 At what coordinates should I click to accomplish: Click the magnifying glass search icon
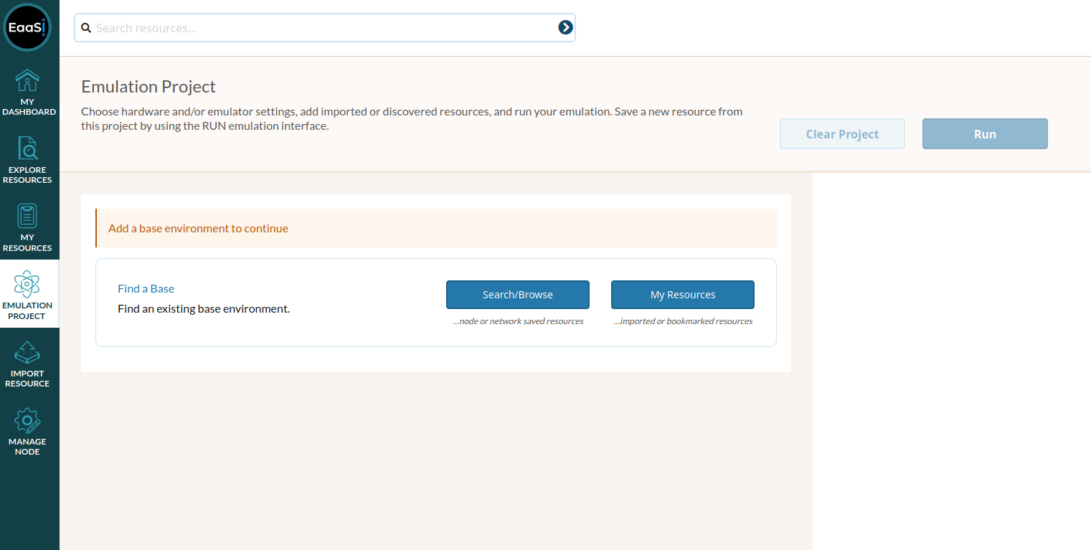86,28
